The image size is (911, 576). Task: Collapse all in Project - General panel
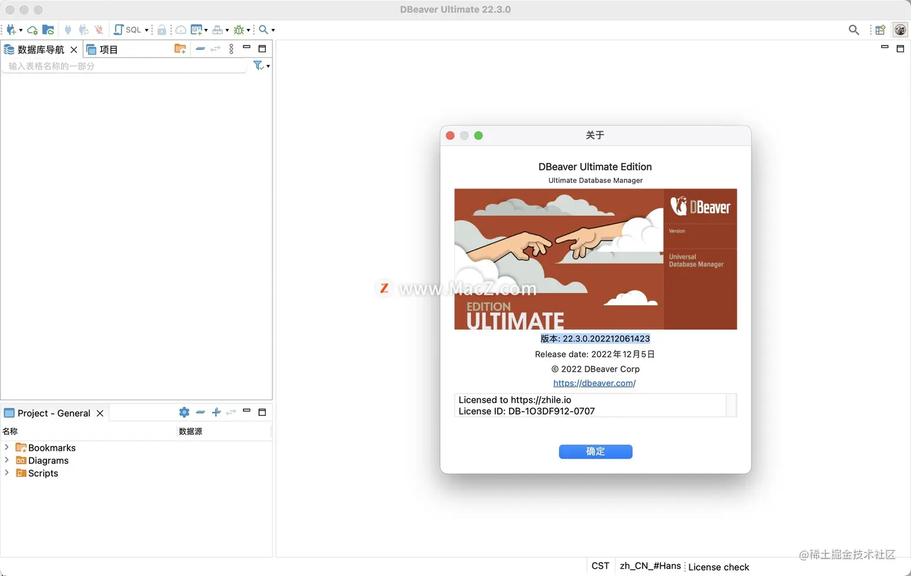(201, 412)
